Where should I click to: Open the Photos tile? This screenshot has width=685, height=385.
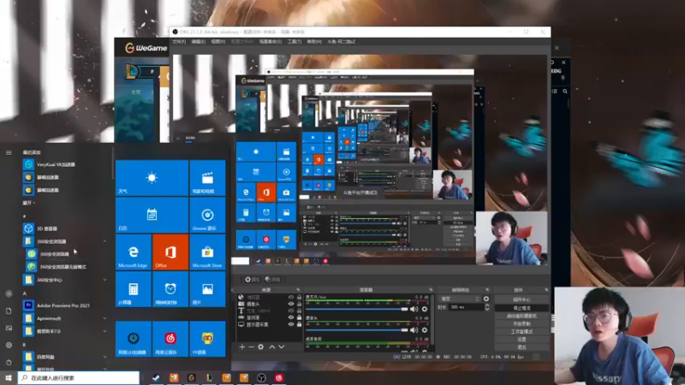click(x=207, y=289)
